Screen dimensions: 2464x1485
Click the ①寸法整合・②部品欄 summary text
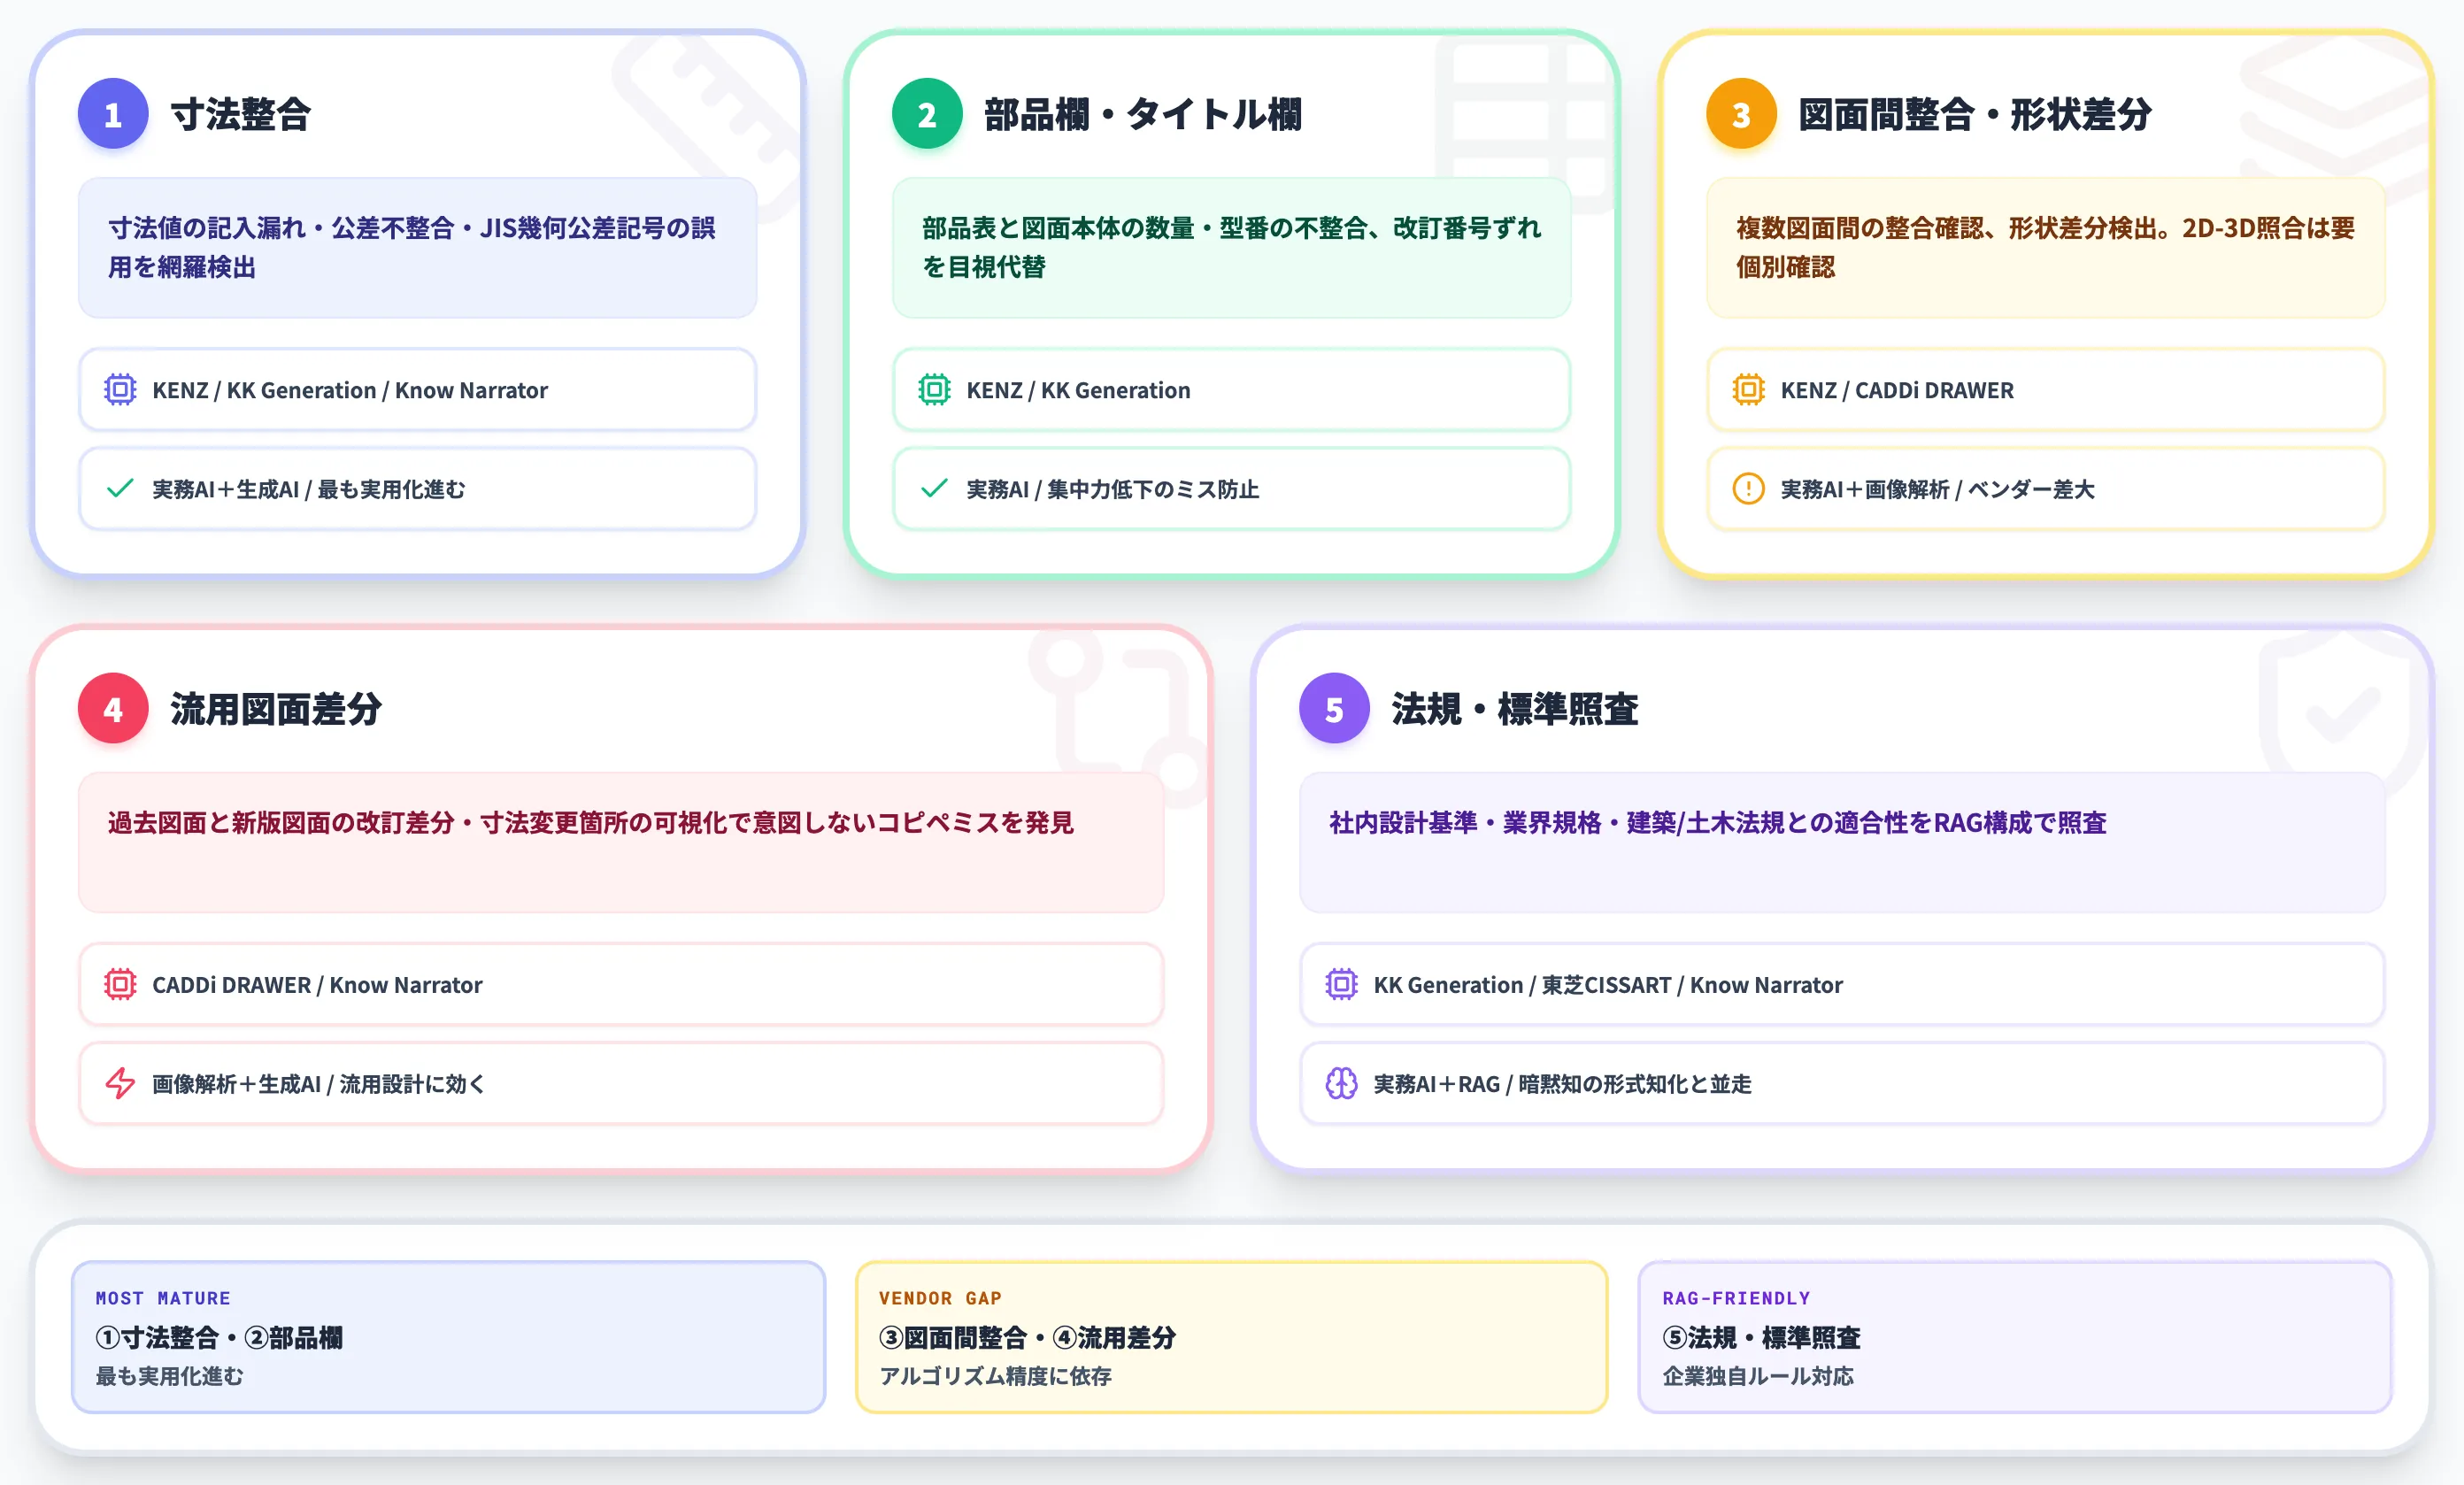click(x=219, y=1337)
